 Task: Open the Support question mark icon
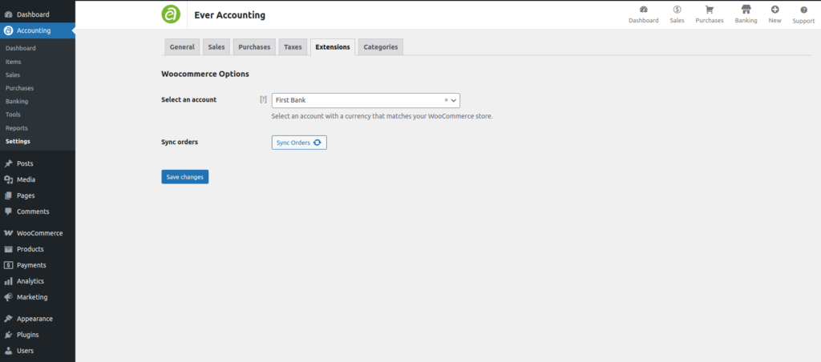pos(803,10)
